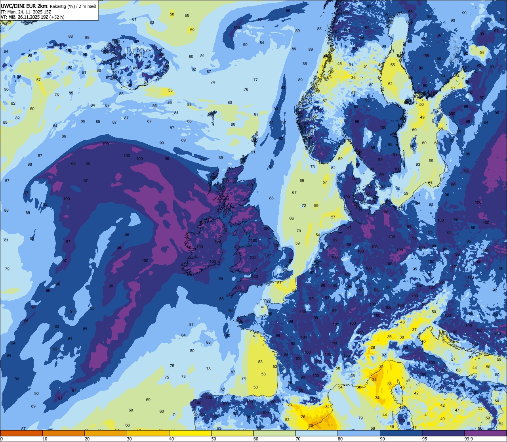Click the light blue 80–90% legend swatch
Viewport: 507px width, 442px height.
click(358, 433)
